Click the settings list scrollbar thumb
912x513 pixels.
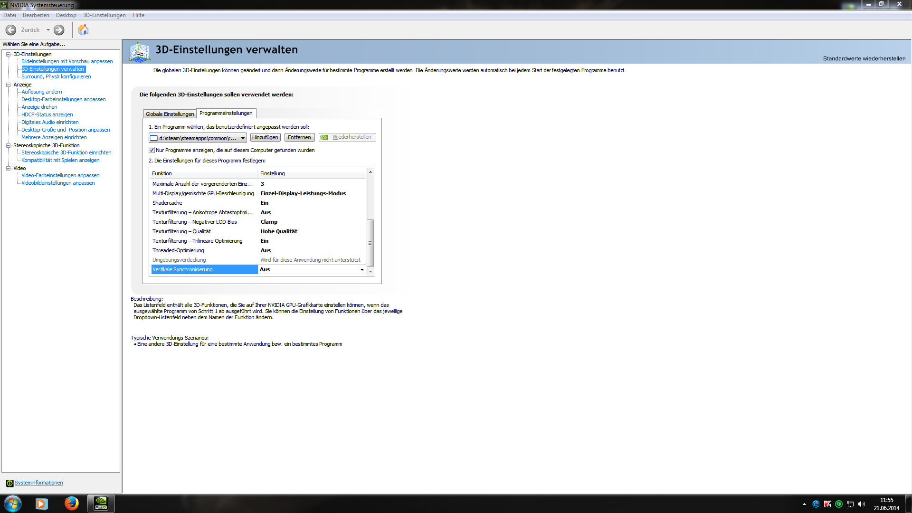pos(370,242)
